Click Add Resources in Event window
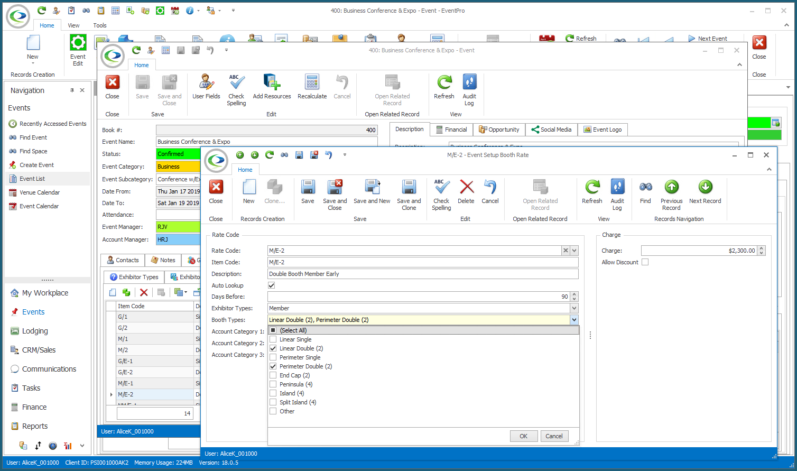This screenshot has height=471, width=797. point(272,87)
